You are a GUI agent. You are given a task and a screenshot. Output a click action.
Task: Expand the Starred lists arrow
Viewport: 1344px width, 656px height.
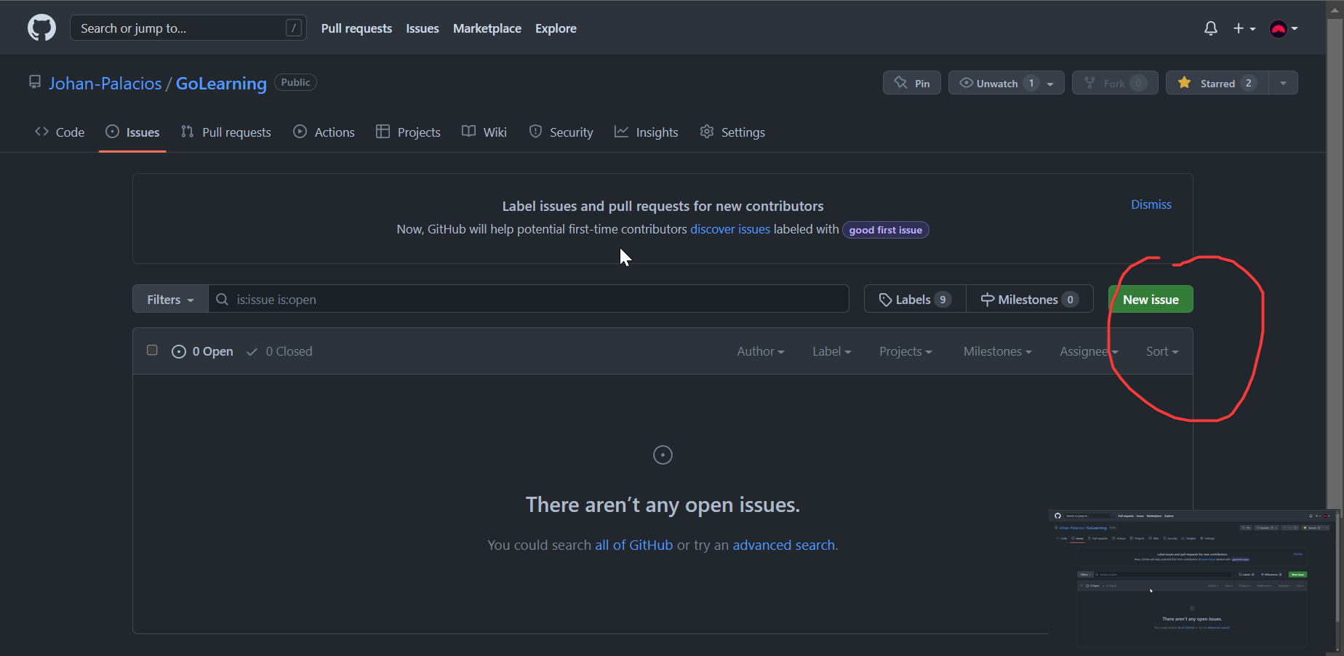pyautogui.click(x=1283, y=83)
